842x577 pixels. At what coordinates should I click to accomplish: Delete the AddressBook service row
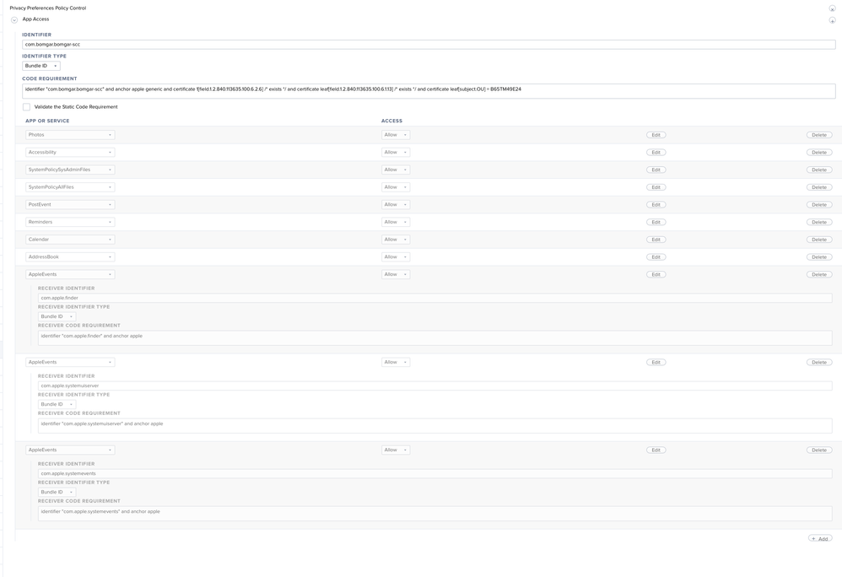click(x=819, y=257)
